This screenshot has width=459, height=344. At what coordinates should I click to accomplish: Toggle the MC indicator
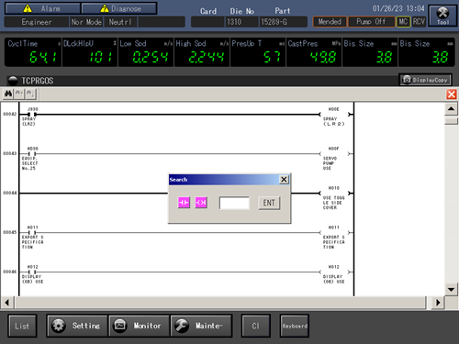pyautogui.click(x=403, y=21)
